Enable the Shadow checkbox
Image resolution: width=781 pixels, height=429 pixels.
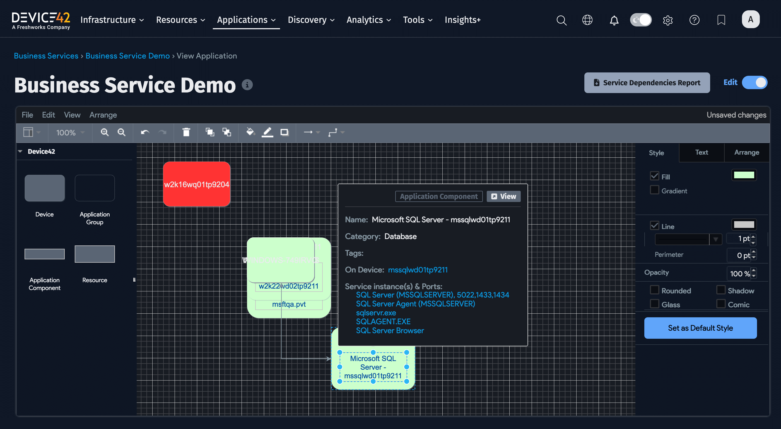pyautogui.click(x=720, y=290)
